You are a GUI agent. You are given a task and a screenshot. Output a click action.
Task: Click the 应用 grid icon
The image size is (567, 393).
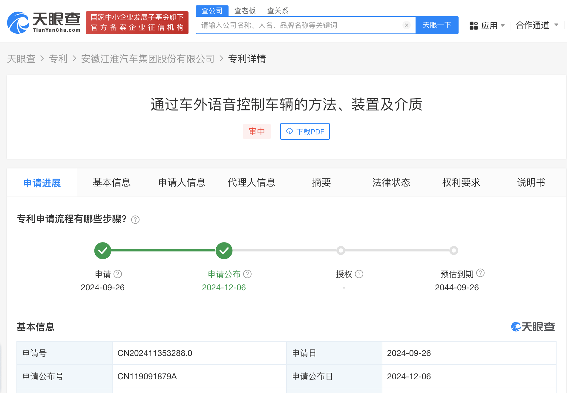(473, 26)
